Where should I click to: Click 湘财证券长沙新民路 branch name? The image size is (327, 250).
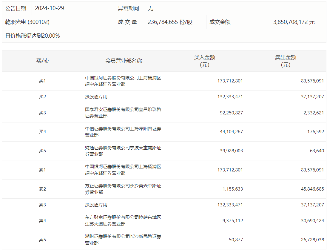click(x=123, y=240)
